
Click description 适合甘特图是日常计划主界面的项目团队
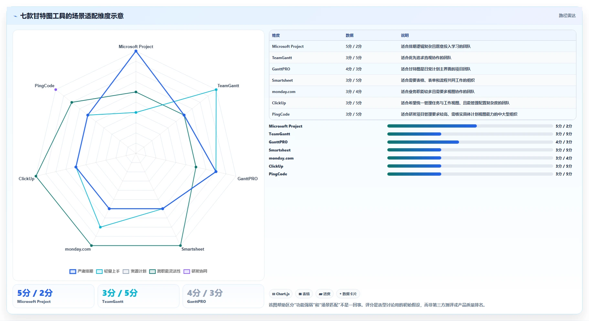(x=436, y=69)
